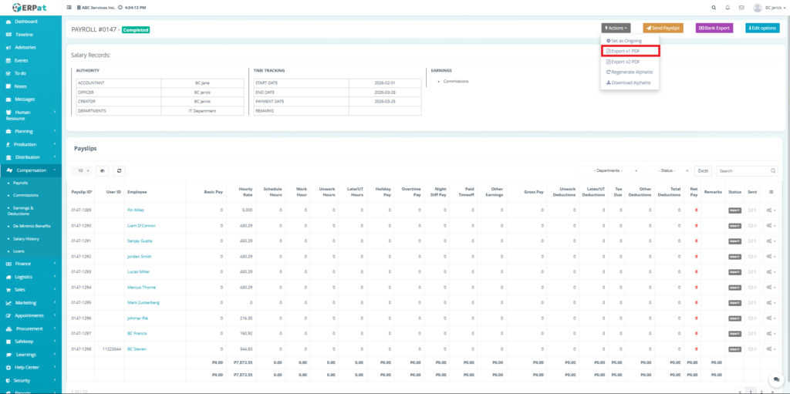
Task: Open row actions dropdown for Fin Miles
Action: tap(771, 210)
